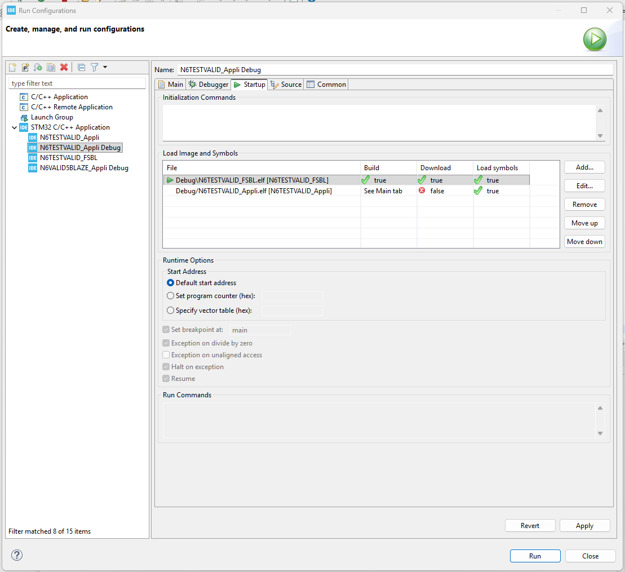The height and width of the screenshot is (572, 625).
Task: Click the Remove button
Action: 584,205
